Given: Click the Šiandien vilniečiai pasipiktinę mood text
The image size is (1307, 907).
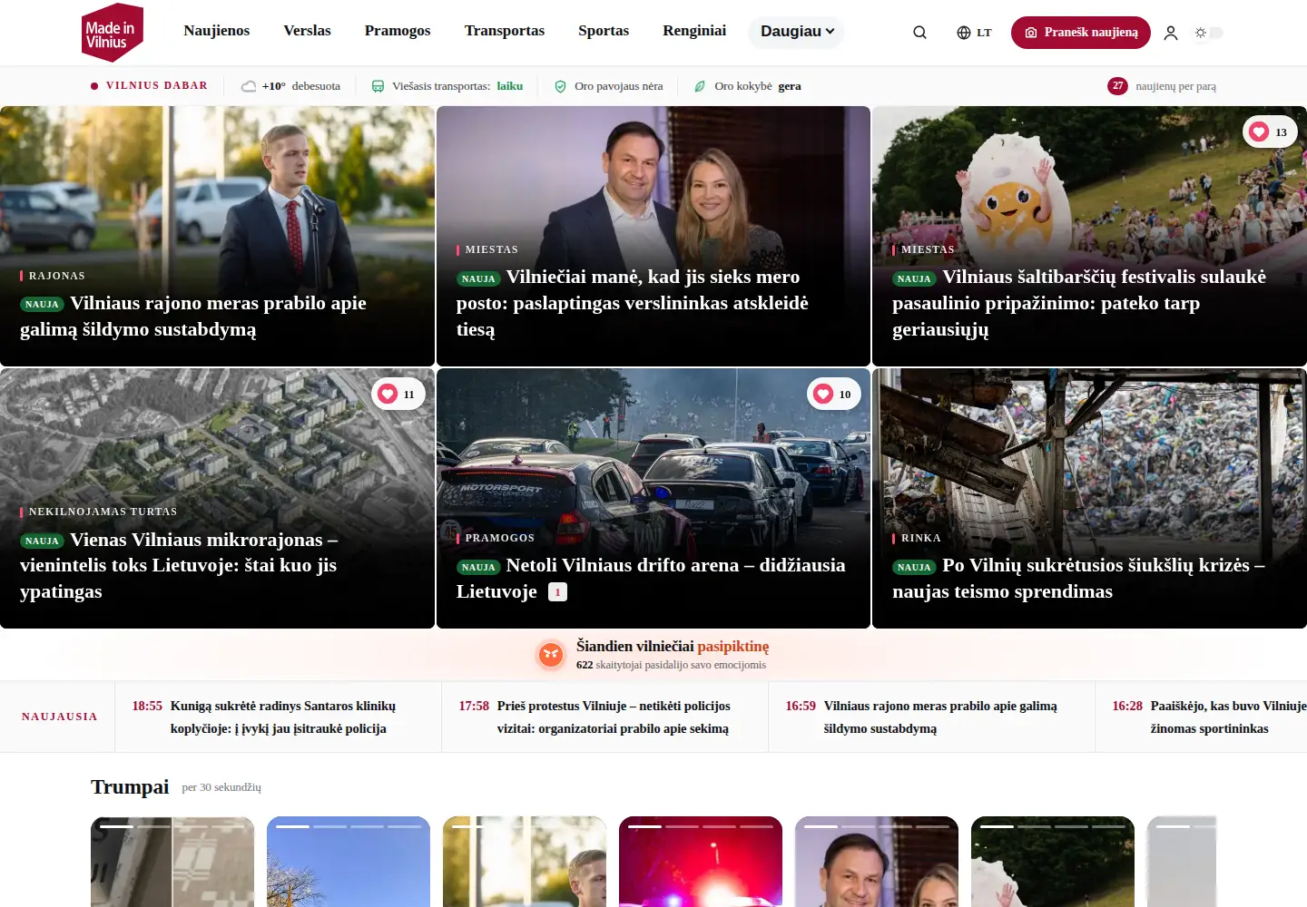Looking at the screenshot, I should pos(673,647).
